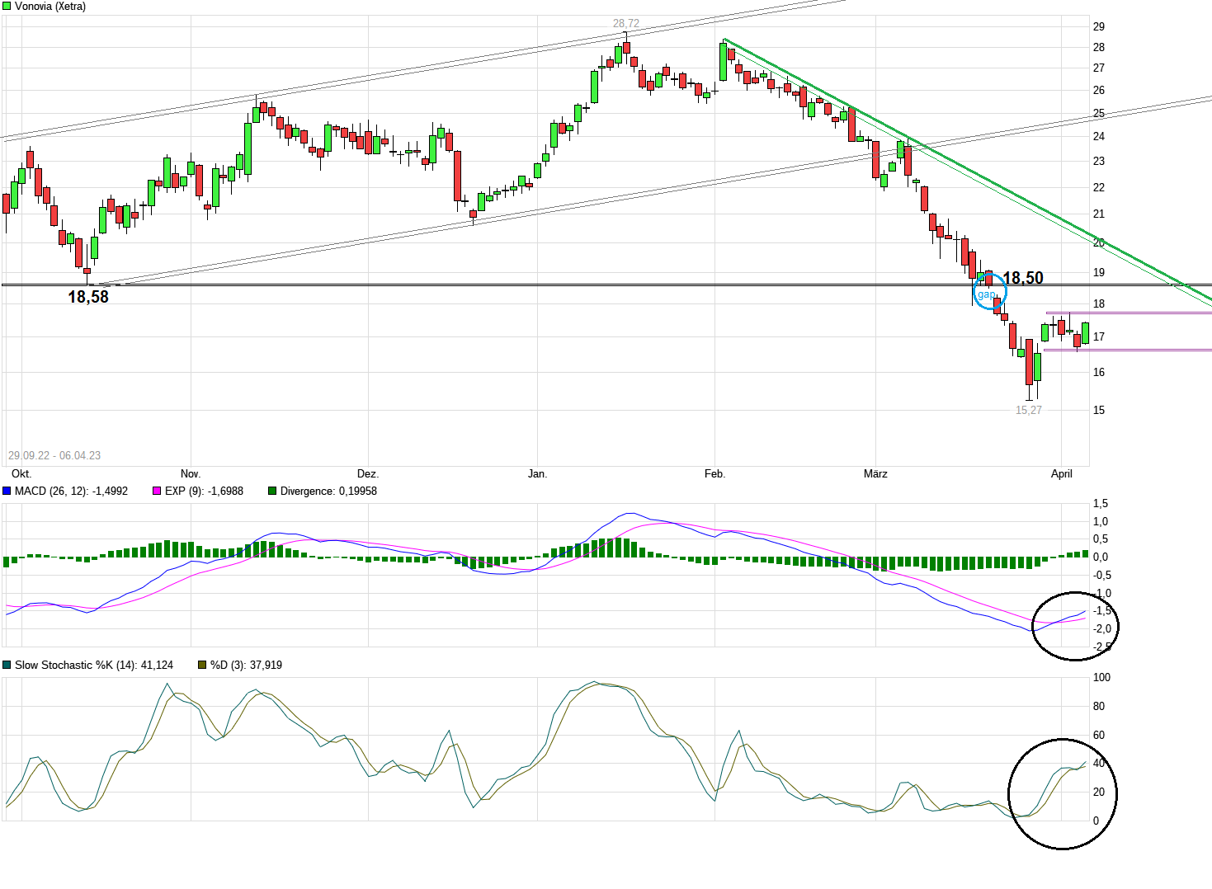Click the olive %D (3) legend swatch
1212x889 pixels.
pyautogui.click(x=202, y=666)
